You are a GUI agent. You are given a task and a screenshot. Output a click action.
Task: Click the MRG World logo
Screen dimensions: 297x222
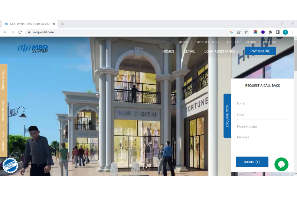click(x=33, y=48)
